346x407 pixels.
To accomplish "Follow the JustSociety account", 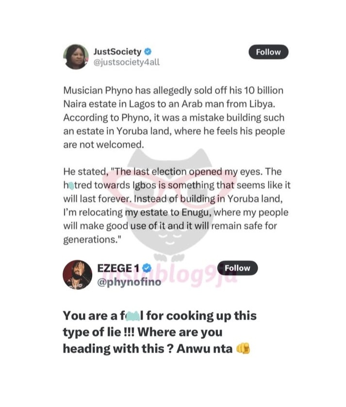I will [x=268, y=52].
